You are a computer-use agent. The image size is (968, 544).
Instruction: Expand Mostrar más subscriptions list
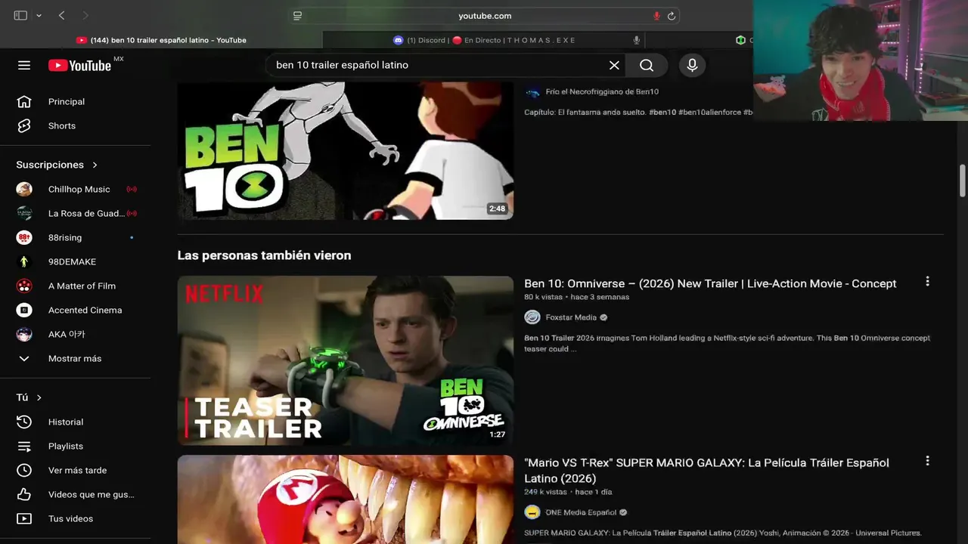pyautogui.click(x=76, y=358)
